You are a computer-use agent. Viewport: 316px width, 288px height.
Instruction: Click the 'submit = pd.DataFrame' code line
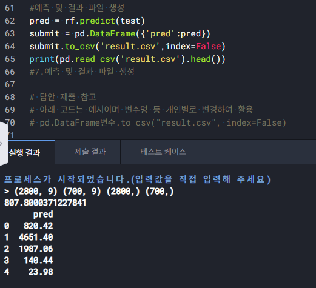[x=120, y=34]
